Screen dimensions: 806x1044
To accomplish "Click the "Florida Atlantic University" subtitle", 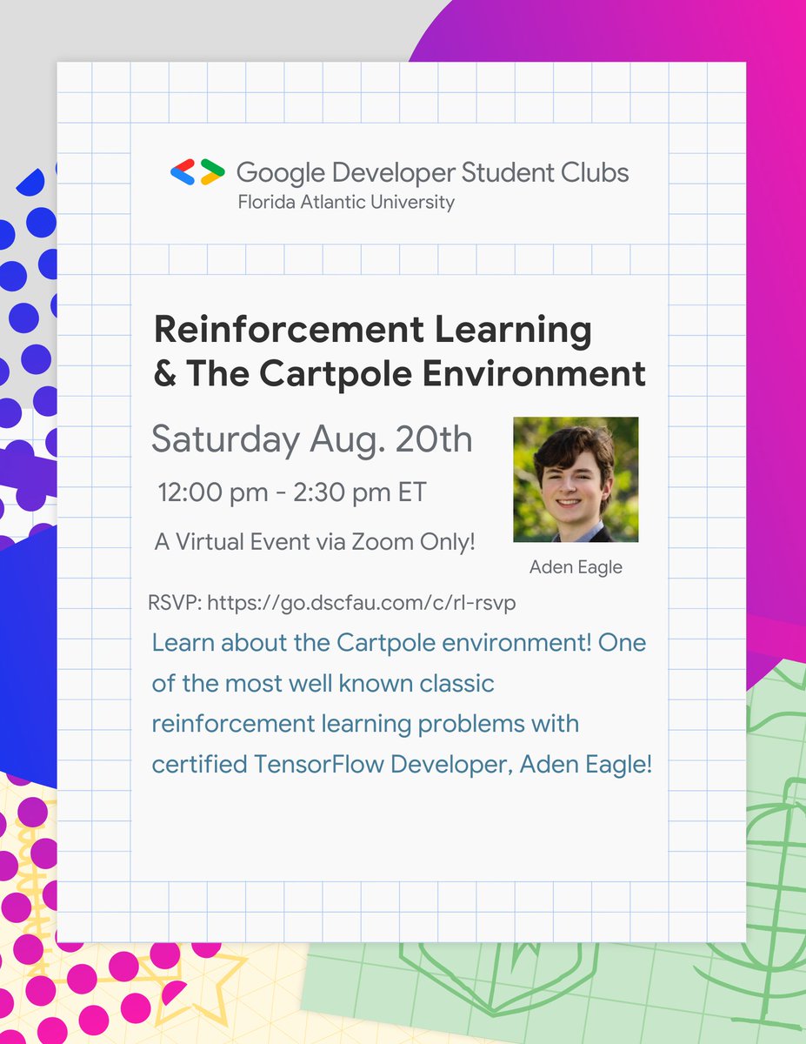I will pyautogui.click(x=346, y=203).
